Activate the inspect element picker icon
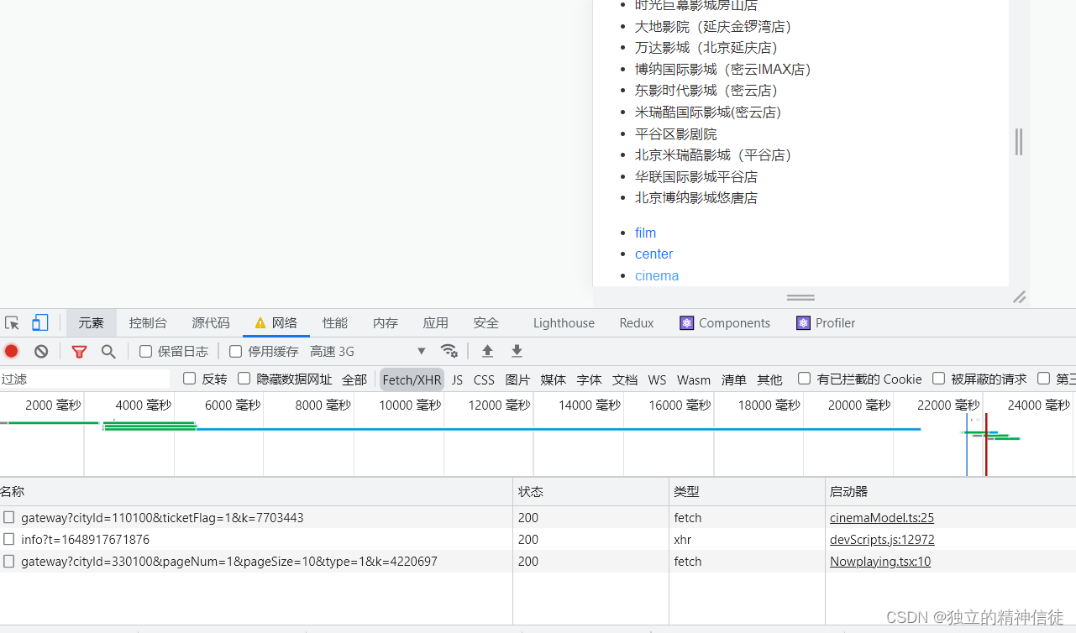The width and height of the screenshot is (1076, 633). (x=12, y=323)
